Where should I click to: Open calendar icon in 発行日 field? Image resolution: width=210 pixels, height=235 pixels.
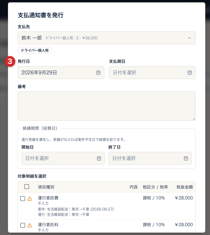[x=98, y=73]
